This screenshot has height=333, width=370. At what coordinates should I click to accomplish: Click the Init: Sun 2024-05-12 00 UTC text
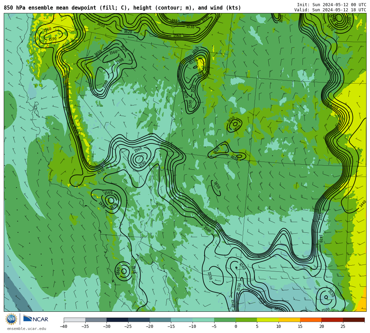[x=332, y=5]
